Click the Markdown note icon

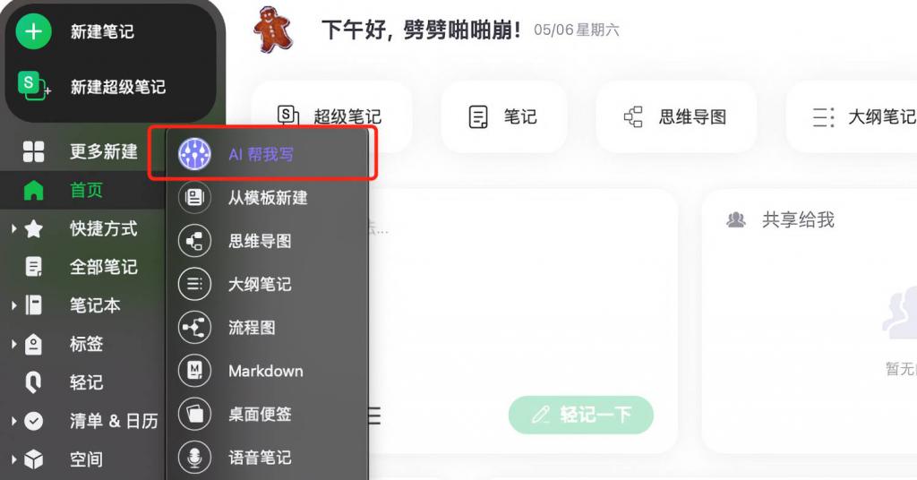tap(194, 371)
